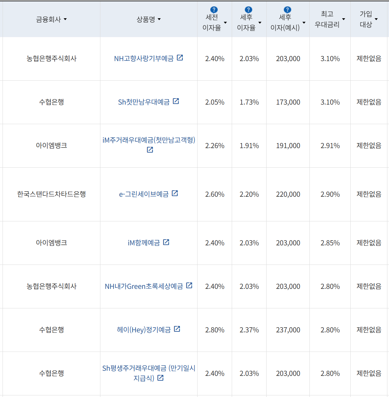Open the sort dropdown on 금융회사 column
This screenshot has height=397, width=389.
[66, 19]
